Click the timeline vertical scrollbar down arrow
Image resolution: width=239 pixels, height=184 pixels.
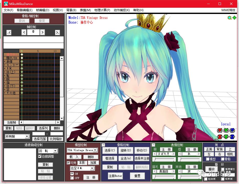coord(62,118)
